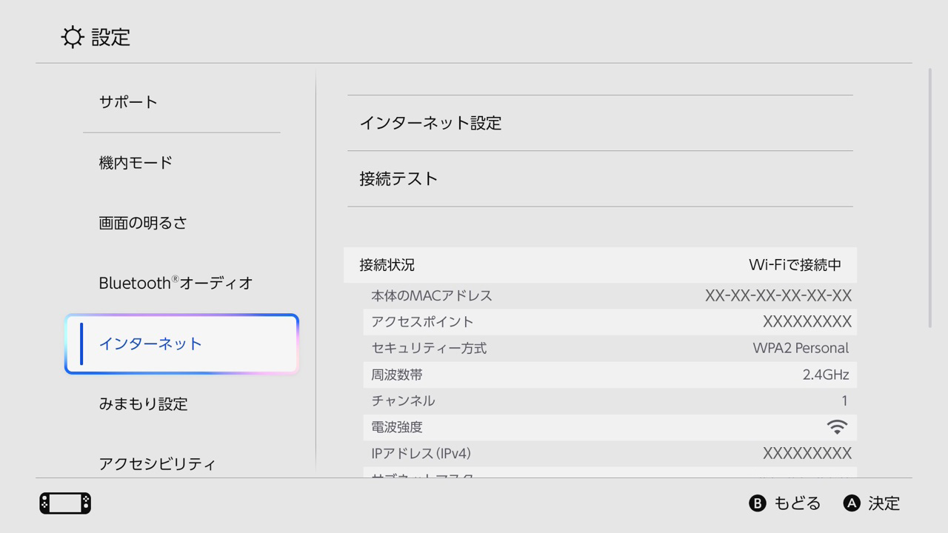Click the 接続状況 row label
The width and height of the screenshot is (948, 533).
387,265
